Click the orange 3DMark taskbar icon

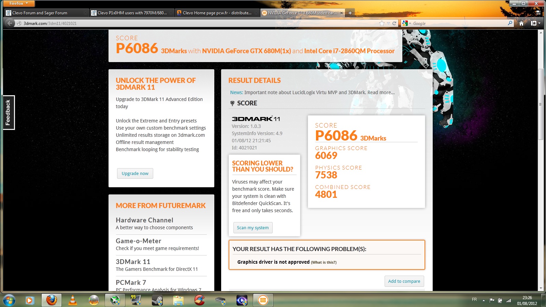coord(263,300)
